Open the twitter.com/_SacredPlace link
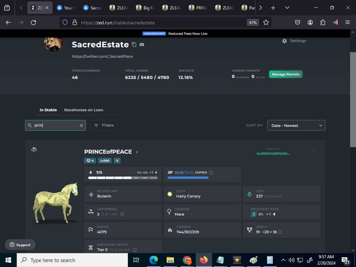The height and width of the screenshot is (267, 356). click(x=103, y=56)
